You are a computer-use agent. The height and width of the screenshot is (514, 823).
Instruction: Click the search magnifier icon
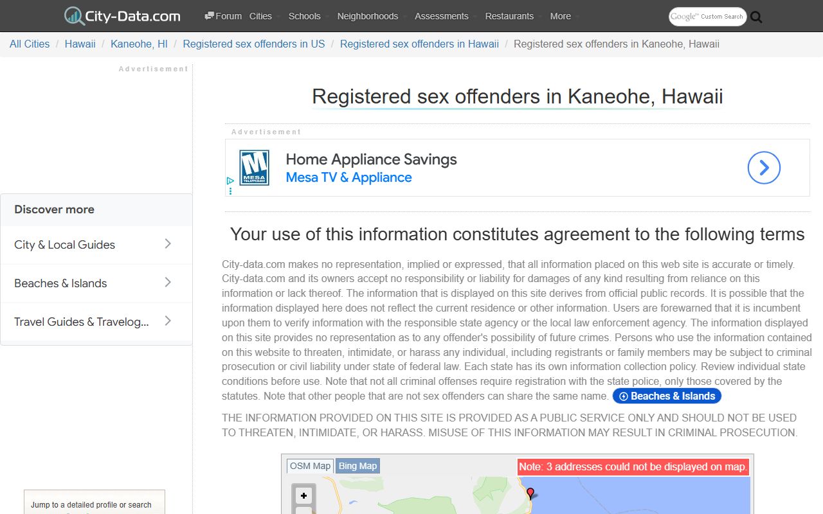point(756,17)
